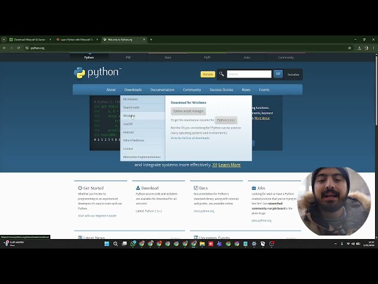Open a new browser tab
This screenshot has width=378, height=284.
coord(151,40)
